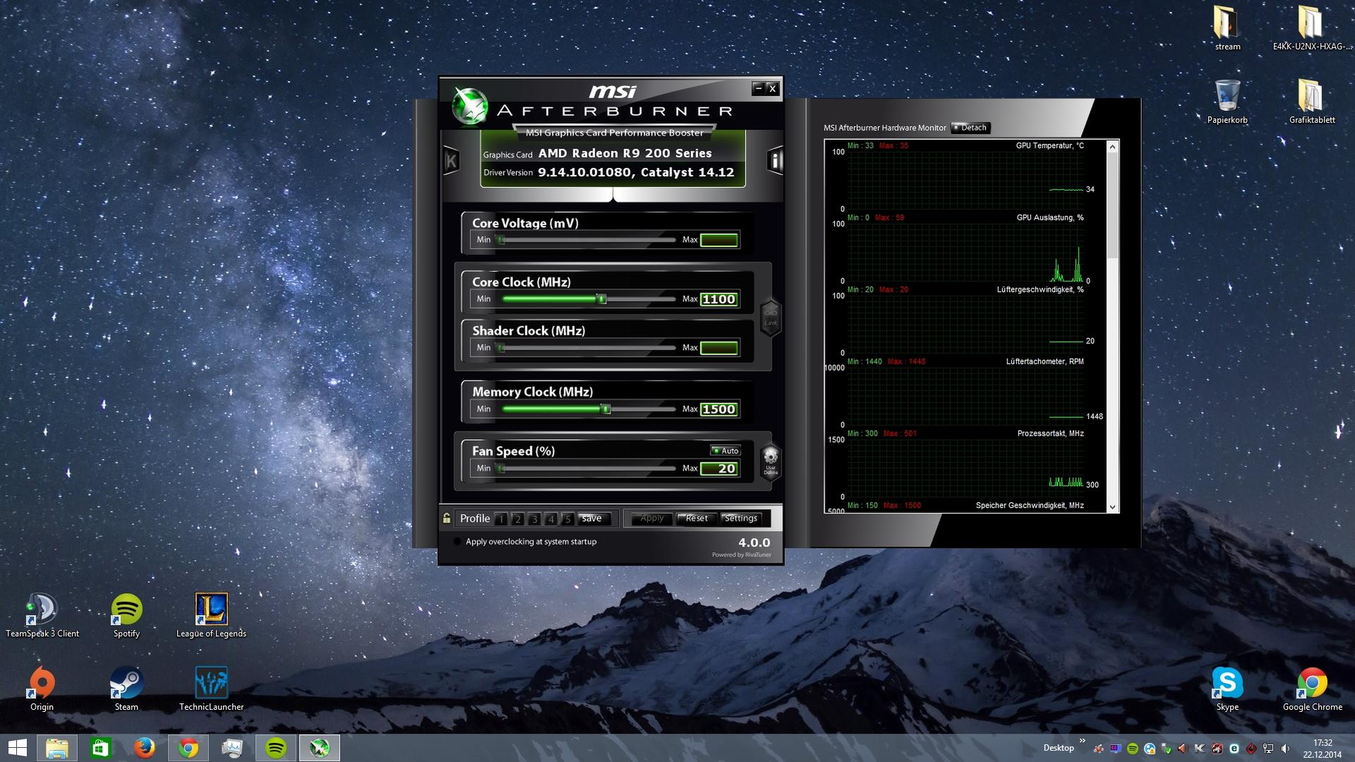Launch the League of Legends shortcut
Screen dimensions: 1355x762
[x=211, y=616]
